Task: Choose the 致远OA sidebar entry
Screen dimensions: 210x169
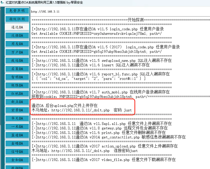Action: (x=17, y=61)
